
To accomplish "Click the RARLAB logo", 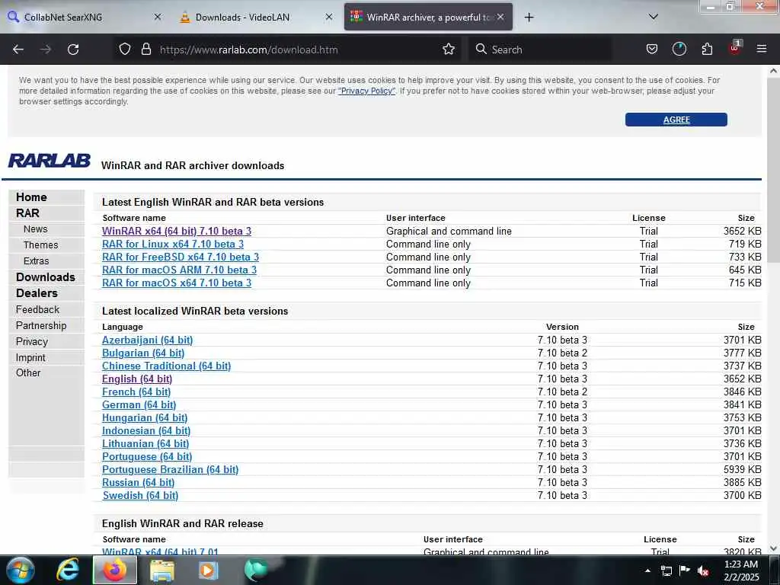I will pyautogui.click(x=50, y=161).
